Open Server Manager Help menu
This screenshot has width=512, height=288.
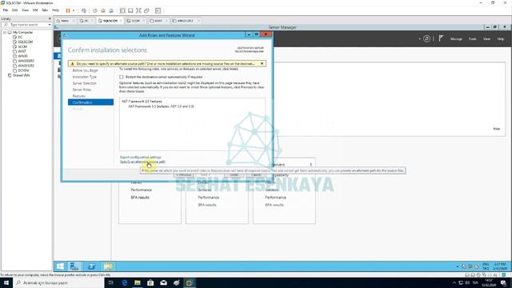[x=501, y=39]
